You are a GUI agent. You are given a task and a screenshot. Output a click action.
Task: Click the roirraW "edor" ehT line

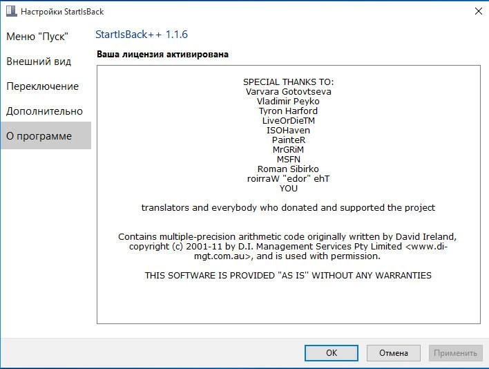[288, 179]
